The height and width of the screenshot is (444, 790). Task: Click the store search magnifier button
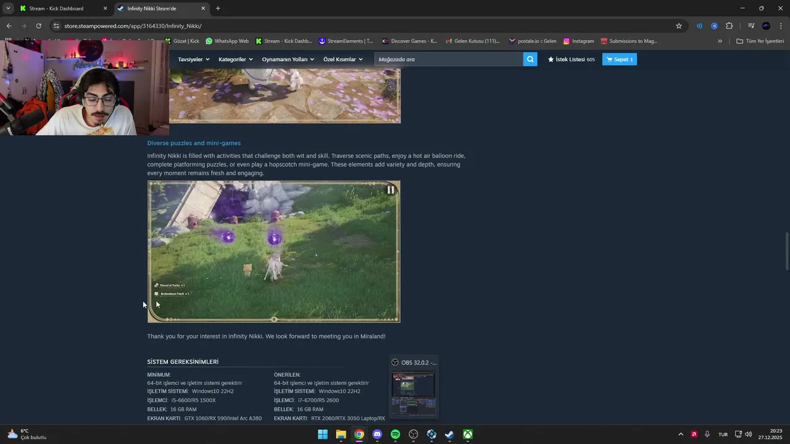(530, 59)
